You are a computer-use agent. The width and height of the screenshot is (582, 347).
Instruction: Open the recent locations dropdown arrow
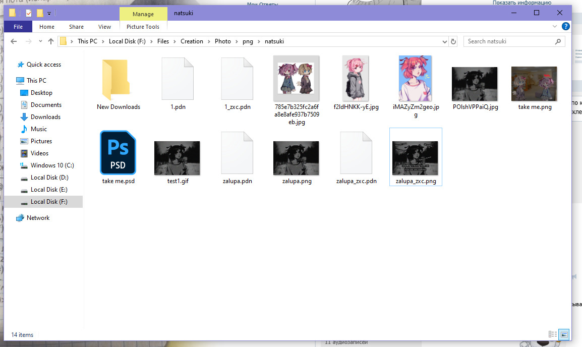tap(40, 41)
